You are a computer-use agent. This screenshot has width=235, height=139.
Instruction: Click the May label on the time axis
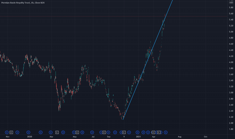75,137
